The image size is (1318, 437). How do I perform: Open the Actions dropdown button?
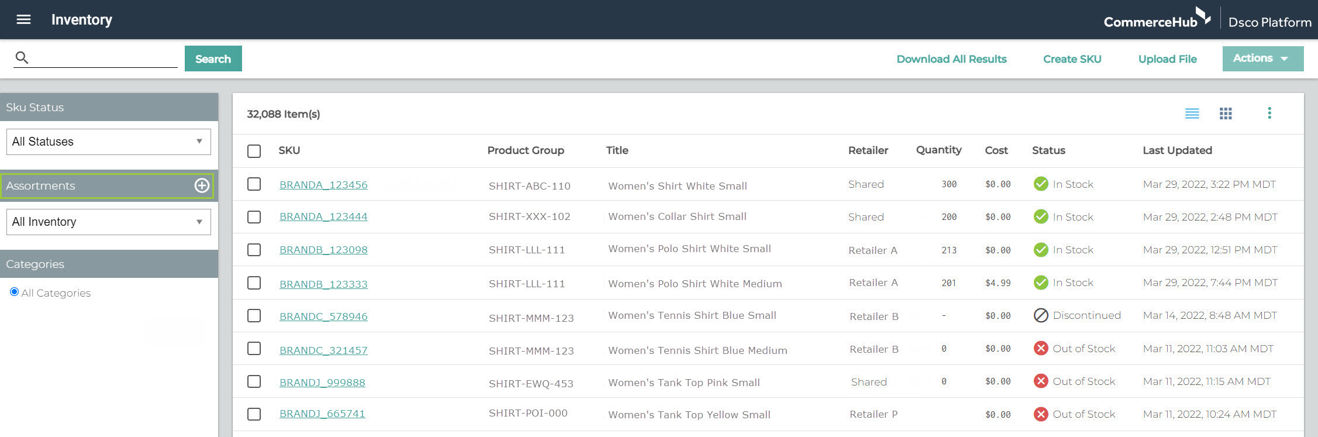1262,59
